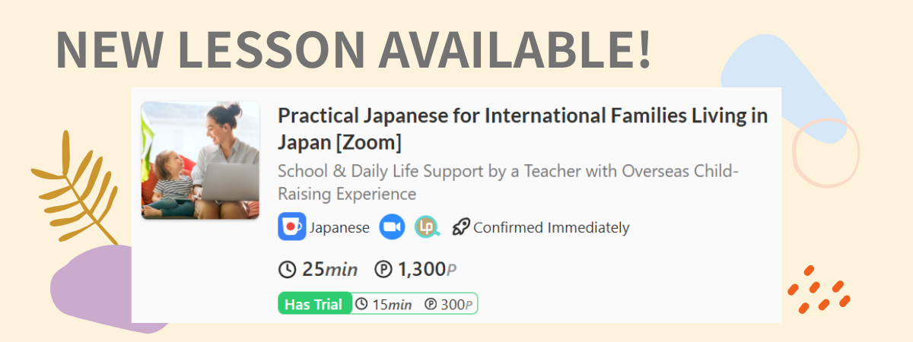Viewport: 913px width, 342px height.
Task: Click the orange dots decoration
Action: point(819,290)
